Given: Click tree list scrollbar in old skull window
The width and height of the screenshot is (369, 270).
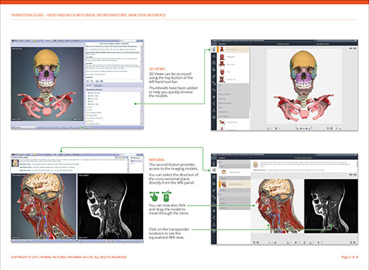Looking at the screenshot, I should pyautogui.click(x=141, y=109).
